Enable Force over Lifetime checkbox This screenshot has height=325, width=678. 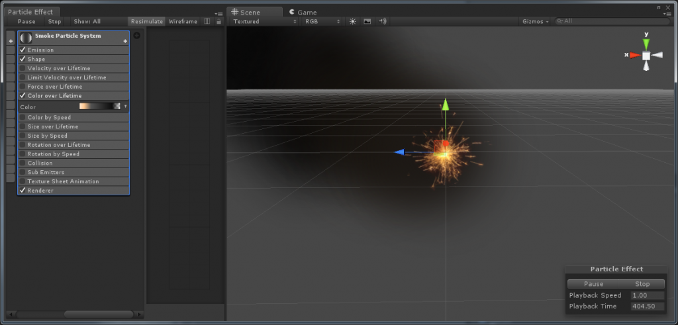tap(23, 87)
